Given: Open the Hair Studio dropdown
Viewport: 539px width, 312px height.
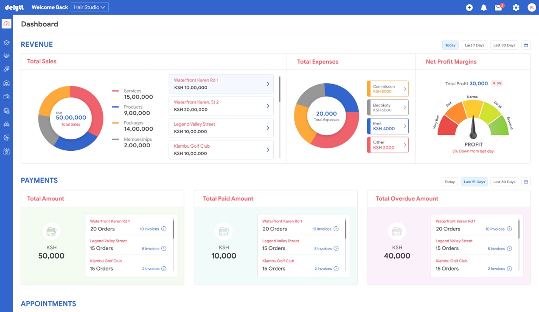Looking at the screenshot, I should point(89,7).
